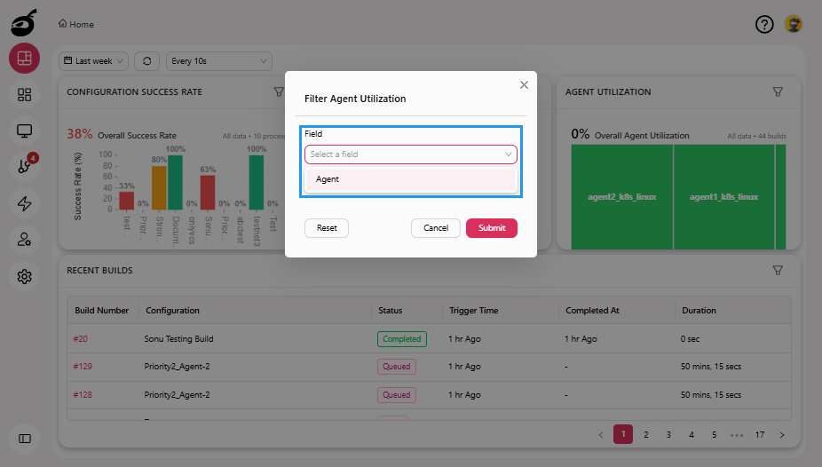Click the 0% Overall Agent Utilization text
This screenshot has height=467, width=822.
pyautogui.click(x=630, y=135)
